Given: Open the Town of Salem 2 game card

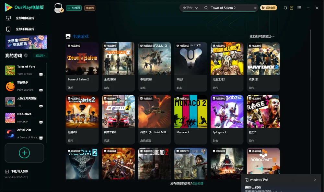Looking at the screenshot, I should pos(82,66).
